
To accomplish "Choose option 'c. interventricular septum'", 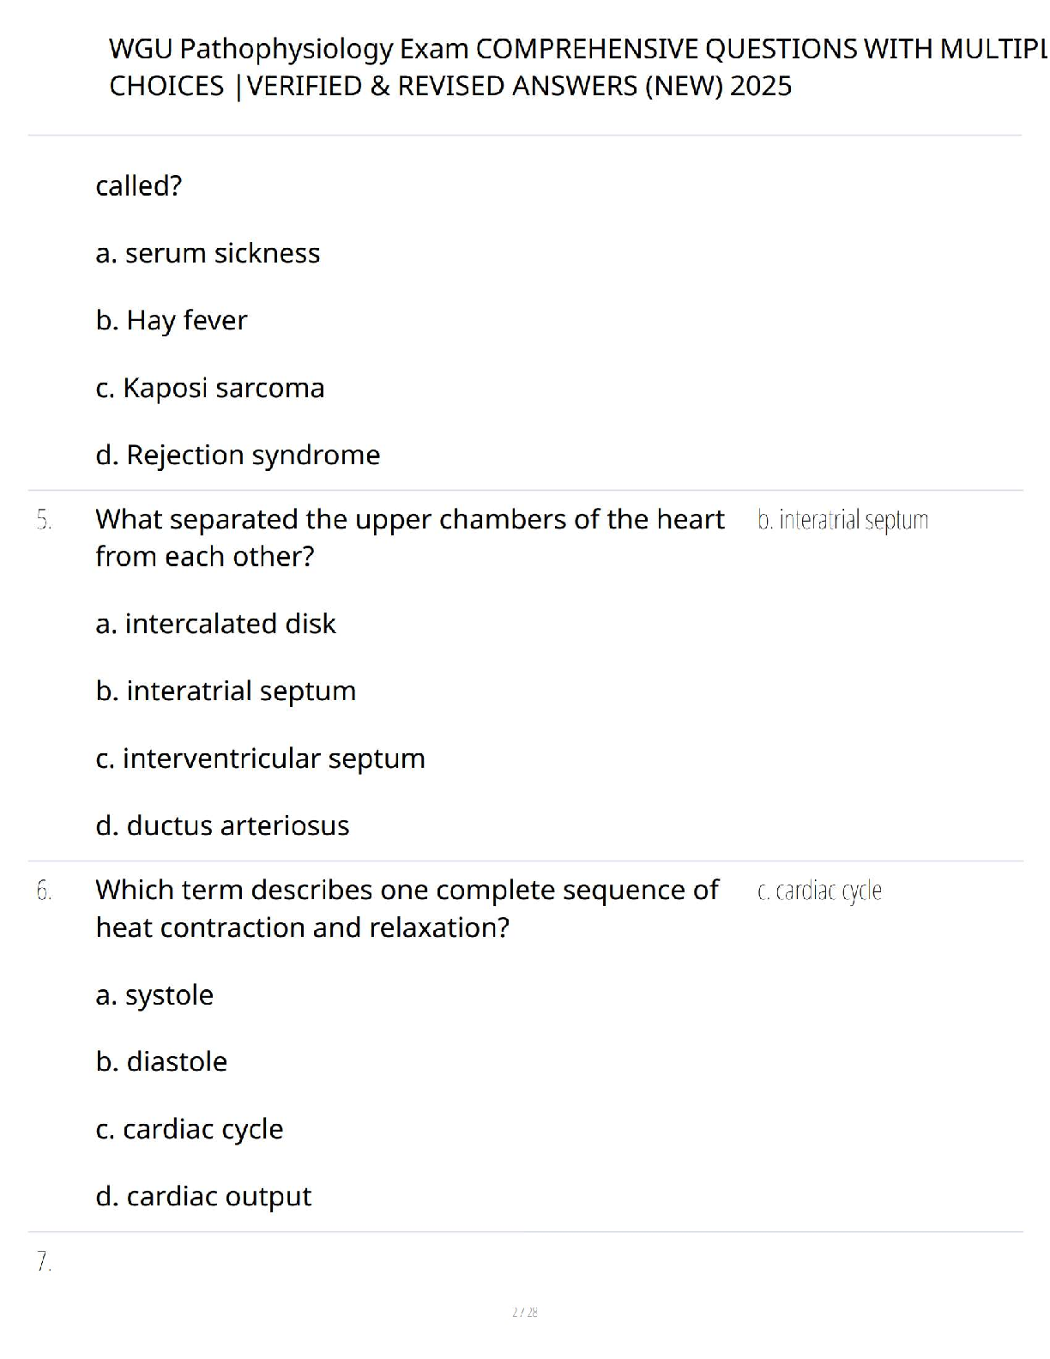I will pos(260,758).
